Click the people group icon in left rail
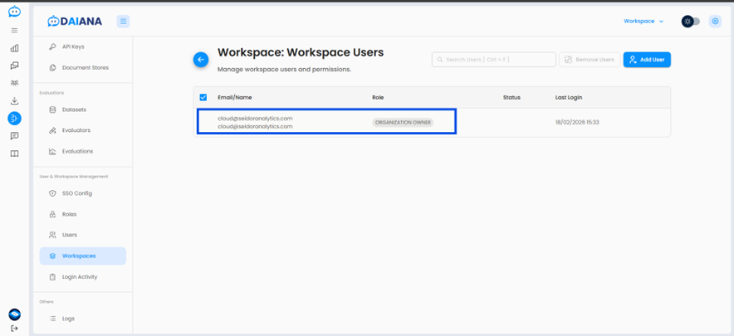The width and height of the screenshot is (734, 336). [x=14, y=83]
